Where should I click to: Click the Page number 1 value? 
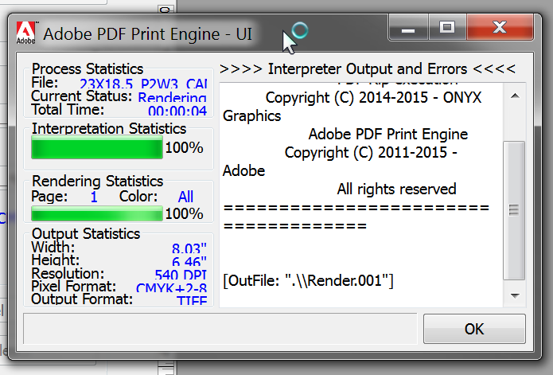(94, 197)
